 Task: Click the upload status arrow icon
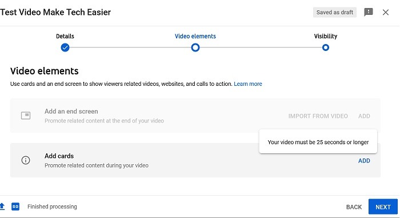[2, 206]
